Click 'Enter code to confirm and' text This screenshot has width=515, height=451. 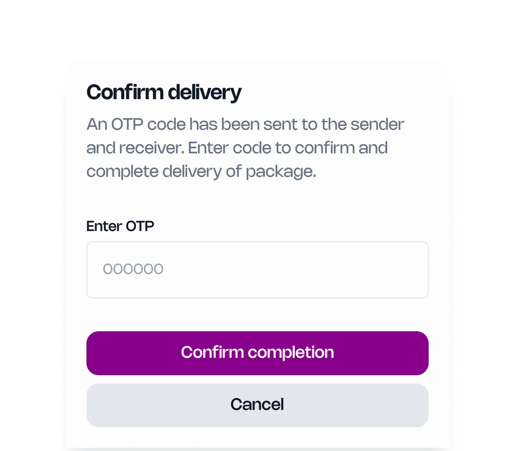(288, 148)
